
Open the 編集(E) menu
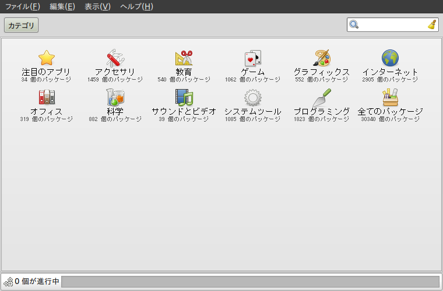click(x=62, y=6)
